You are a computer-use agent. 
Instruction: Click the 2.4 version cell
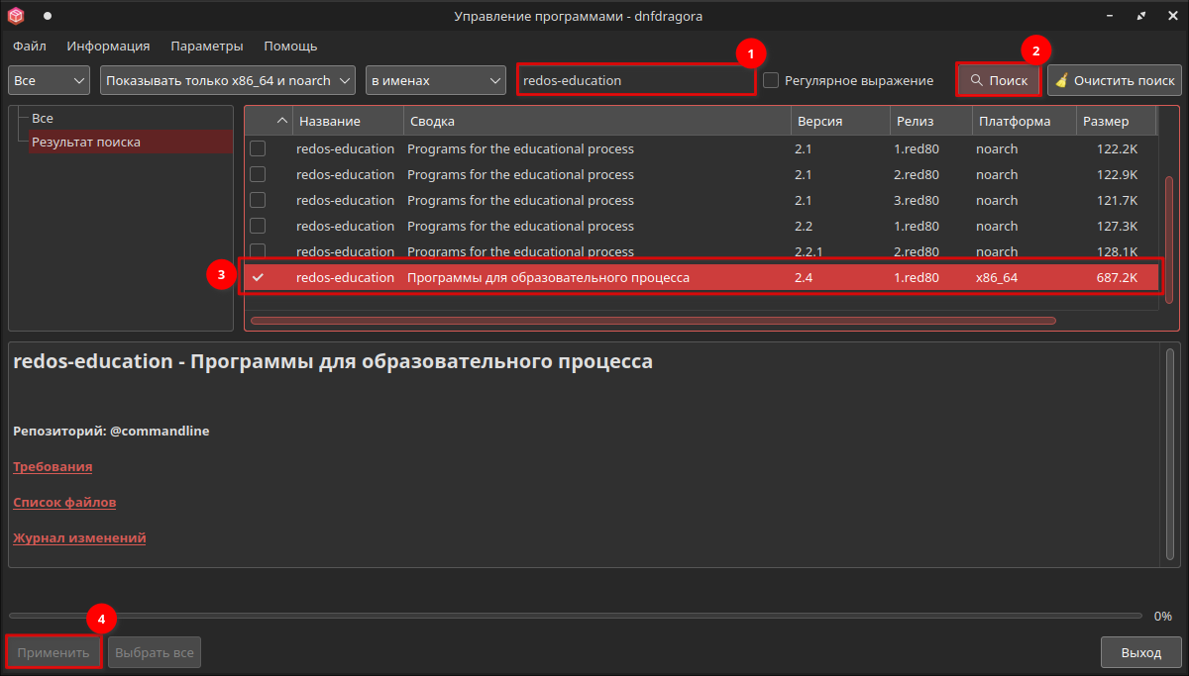(x=804, y=277)
